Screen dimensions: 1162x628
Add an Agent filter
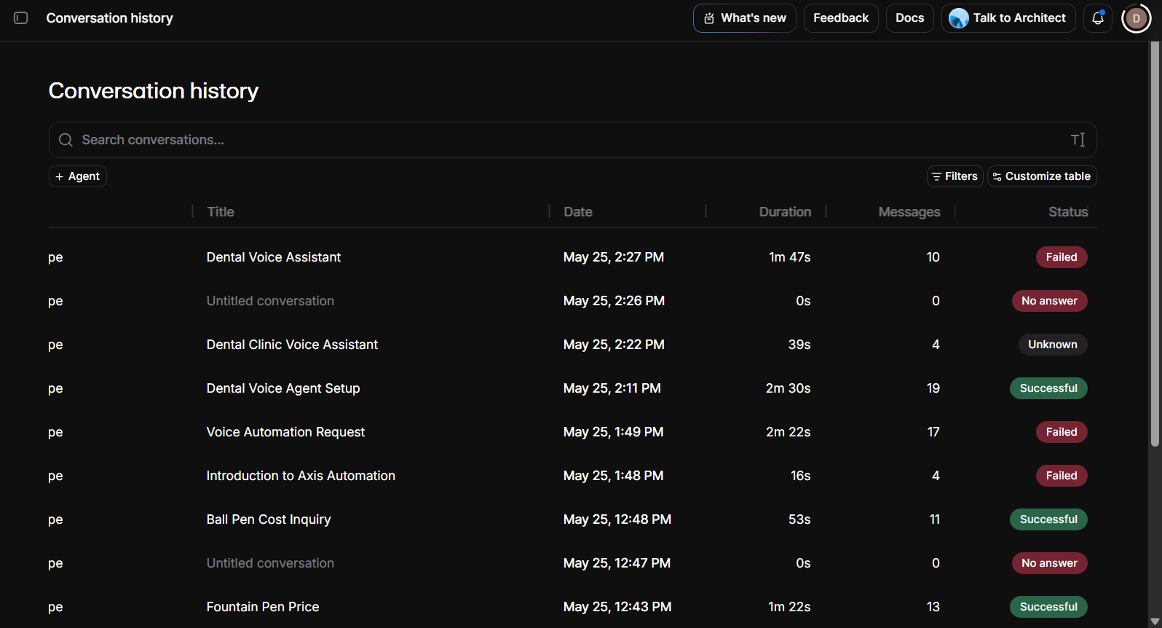pyautogui.click(x=78, y=176)
